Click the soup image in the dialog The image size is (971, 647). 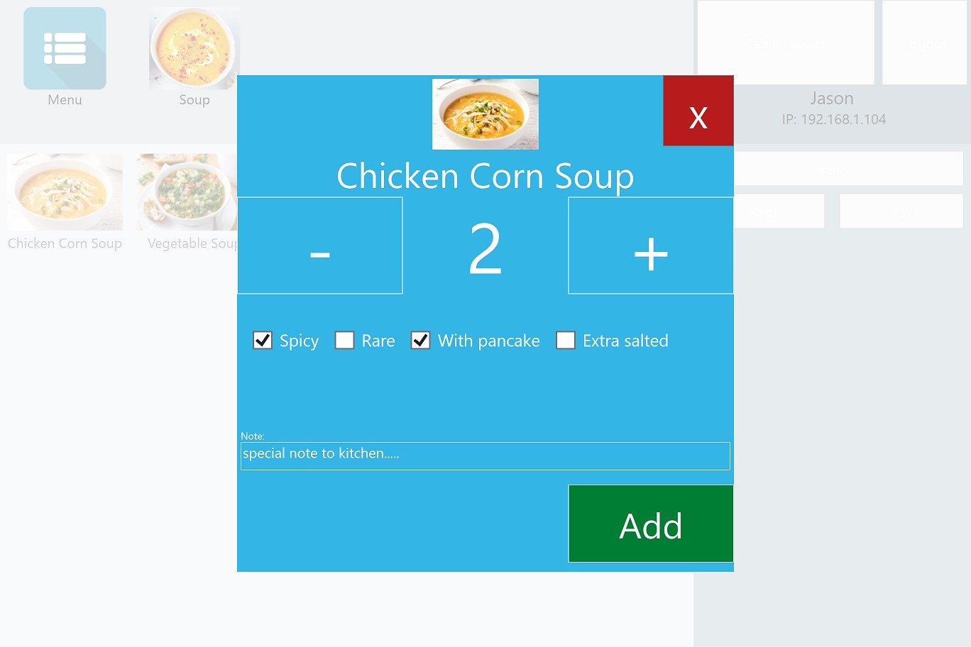click(485, 114)
